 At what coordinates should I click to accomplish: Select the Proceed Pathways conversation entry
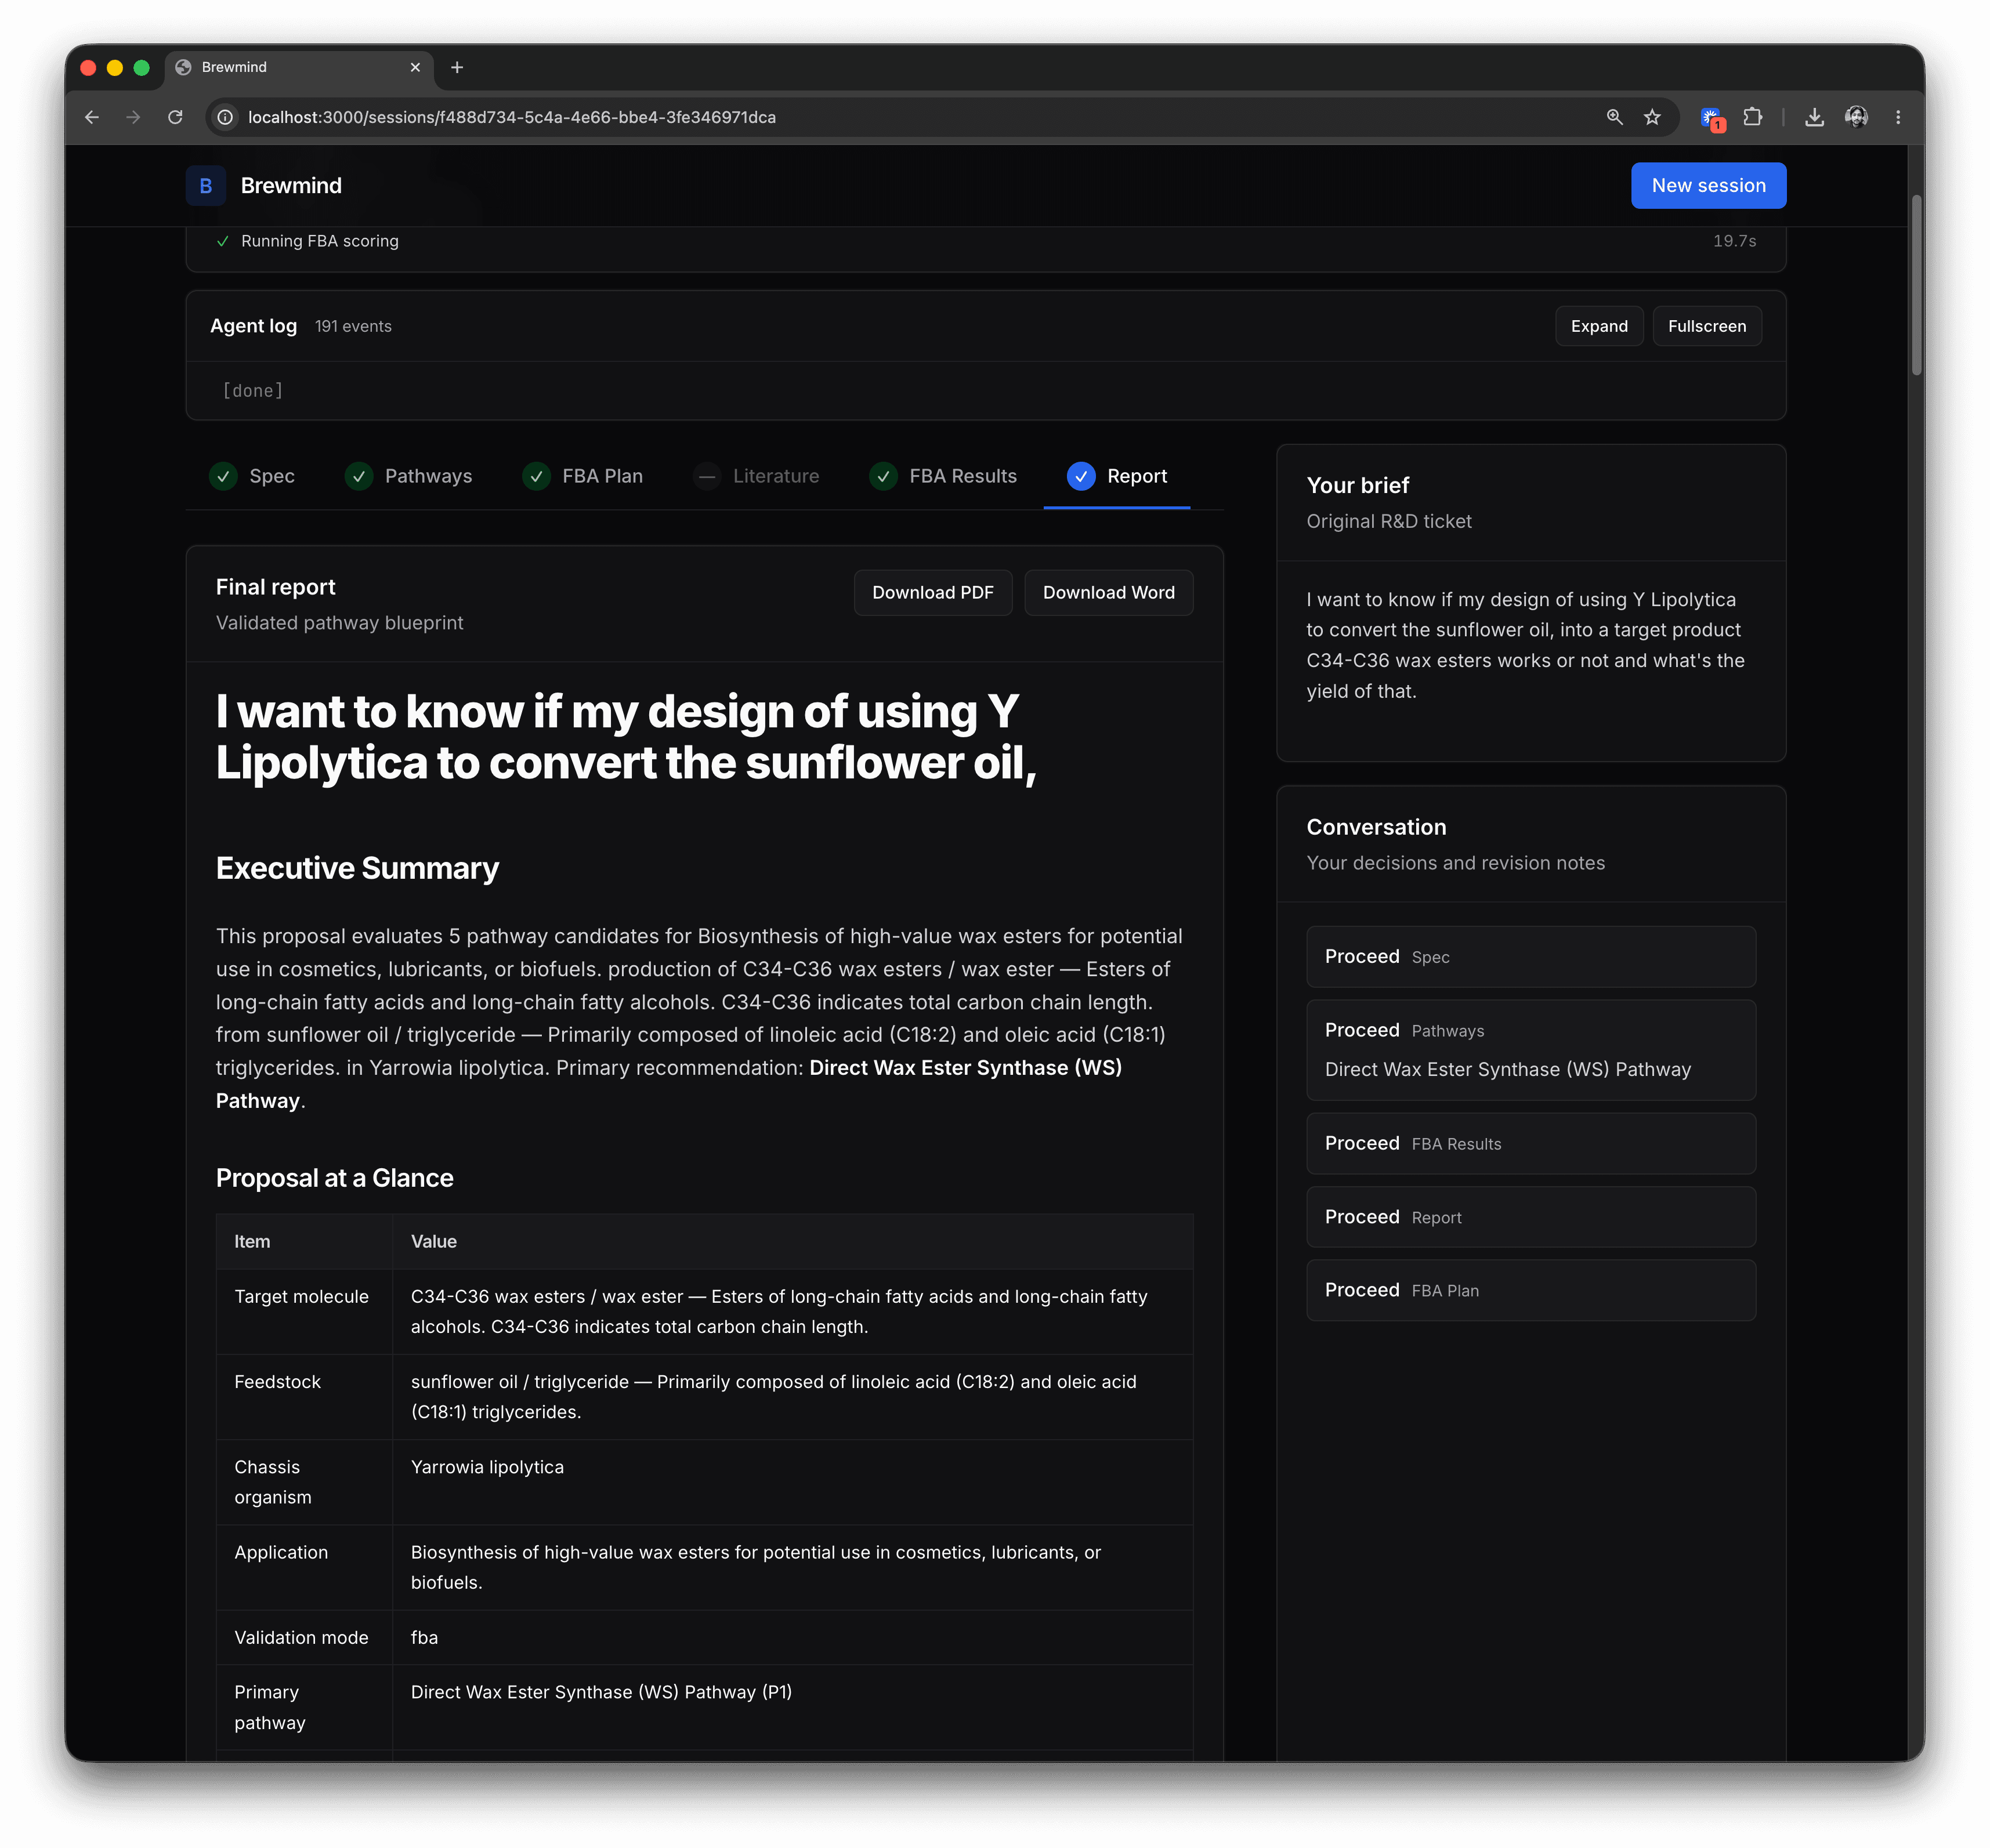[x=1530, y=1050]
